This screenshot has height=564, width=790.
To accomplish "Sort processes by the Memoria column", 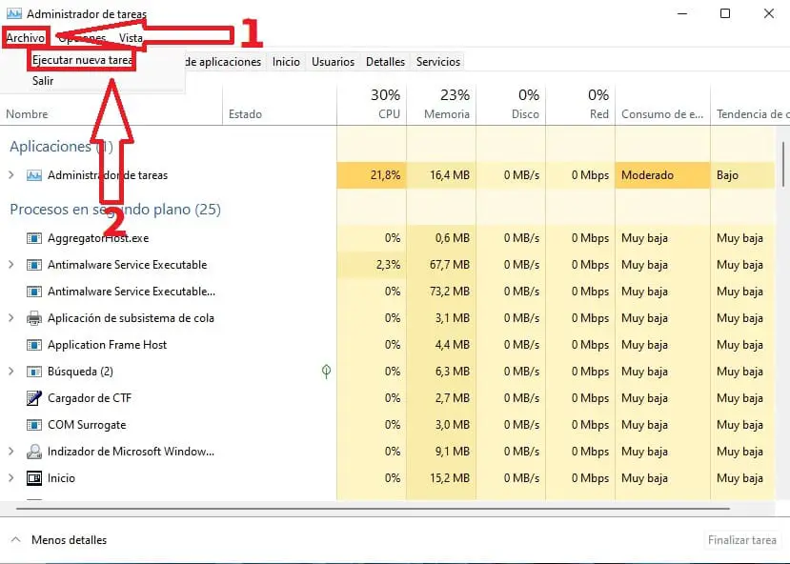I will tap(441, 104).
